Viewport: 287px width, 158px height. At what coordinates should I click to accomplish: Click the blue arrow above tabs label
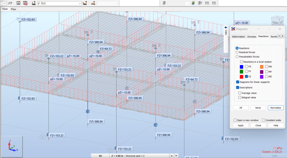pos(226,28)
